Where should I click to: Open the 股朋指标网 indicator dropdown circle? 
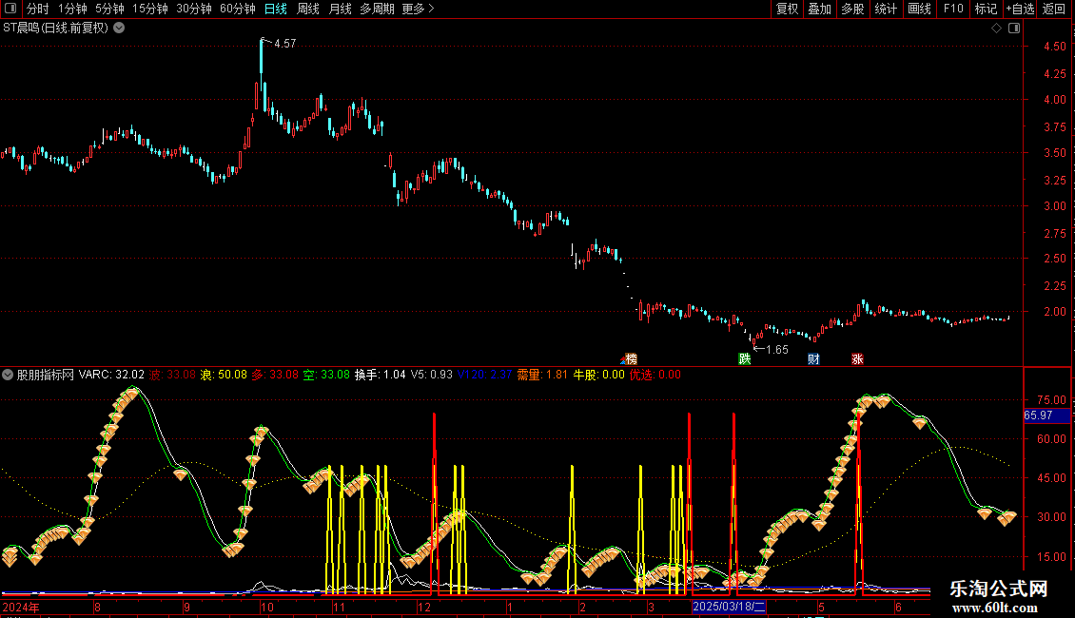8,375
